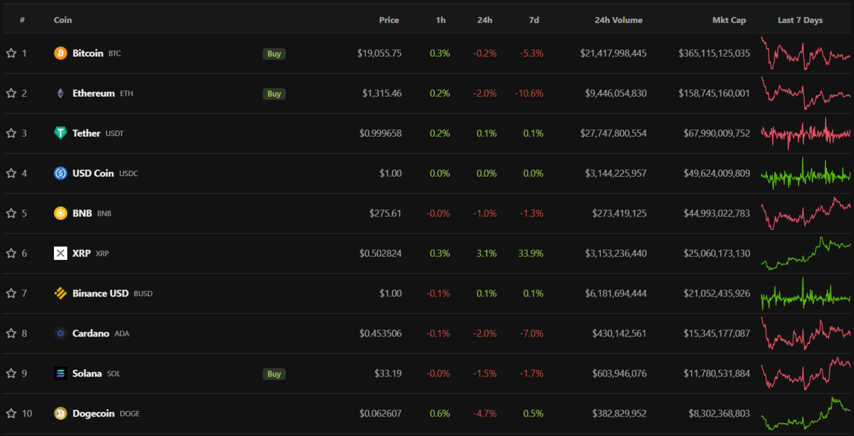Open Ethereum's 7-day sparkline chart
854x436 pixels.
[x=806, y=93]
